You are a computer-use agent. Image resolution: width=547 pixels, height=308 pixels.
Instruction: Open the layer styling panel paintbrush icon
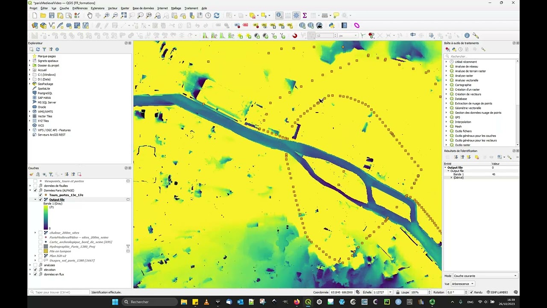point(32,174)
